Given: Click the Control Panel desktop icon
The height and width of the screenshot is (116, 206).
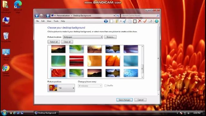Looking at the screenshot, I should pyautogui.click(x=6, y=54).
